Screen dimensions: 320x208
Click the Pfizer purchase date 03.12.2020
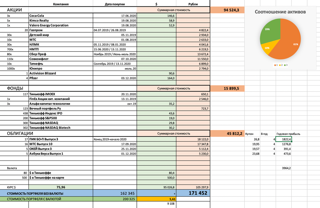pos(115,78)
